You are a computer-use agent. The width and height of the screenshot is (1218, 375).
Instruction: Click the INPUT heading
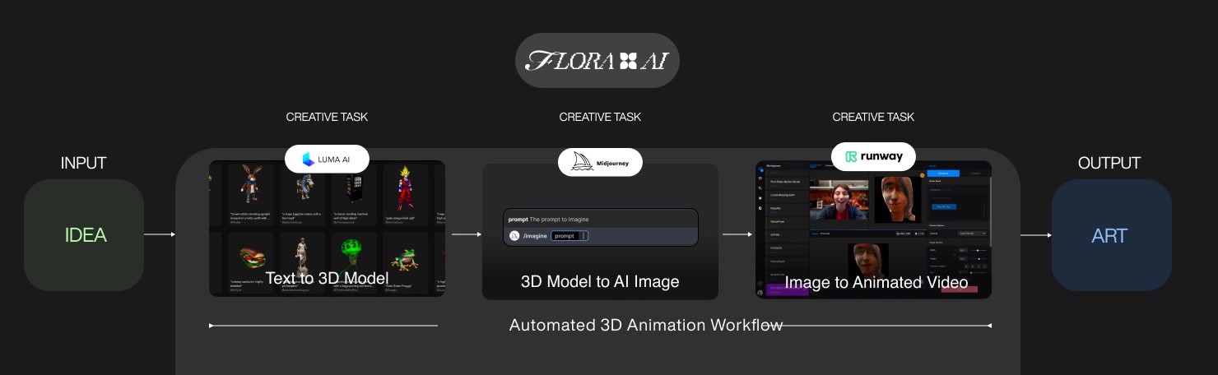click(x=84, y=163)
